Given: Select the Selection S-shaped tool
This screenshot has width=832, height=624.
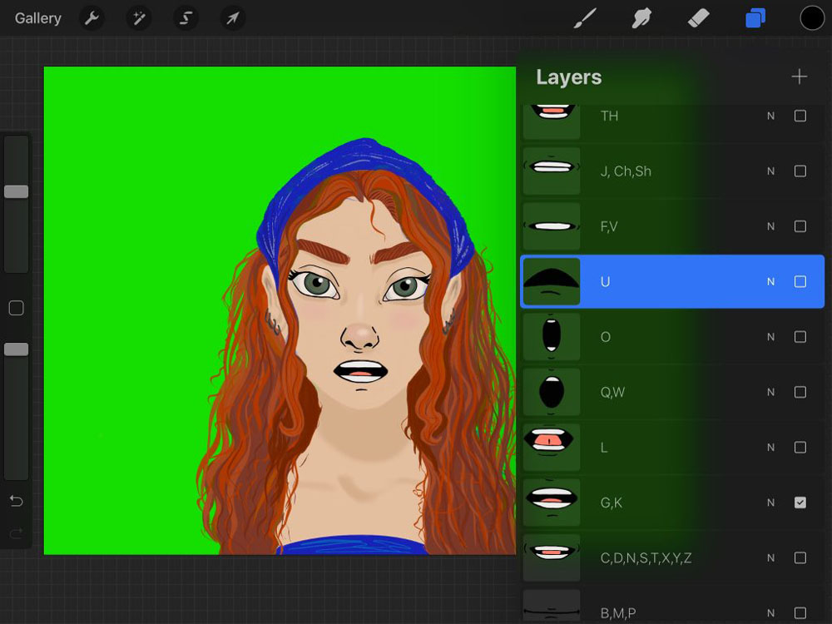Looking at the screenshot, I should tap(186, 18).
